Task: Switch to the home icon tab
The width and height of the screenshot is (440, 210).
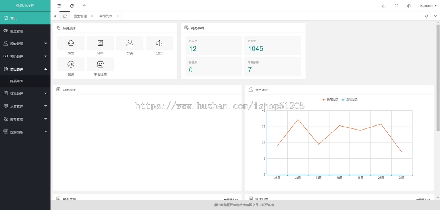Action: pos(65,16)
